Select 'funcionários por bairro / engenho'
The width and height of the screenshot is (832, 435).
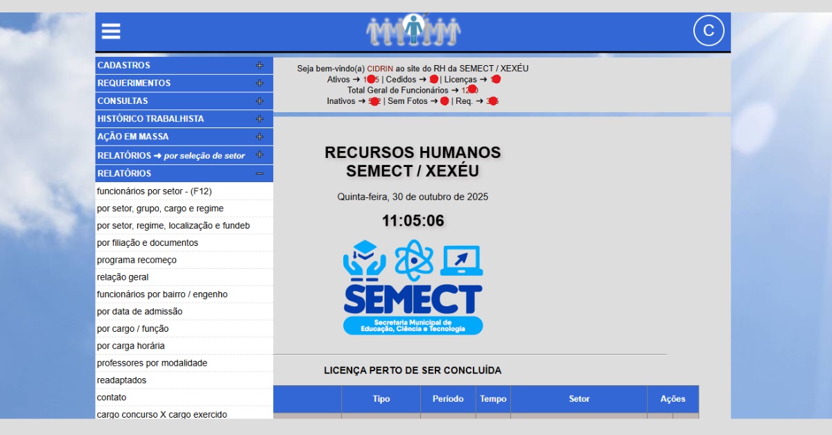click(162, 294)
